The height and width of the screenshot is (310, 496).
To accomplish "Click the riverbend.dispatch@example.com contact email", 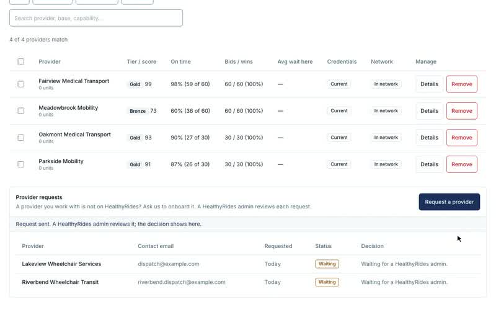I will coord(182,282).
